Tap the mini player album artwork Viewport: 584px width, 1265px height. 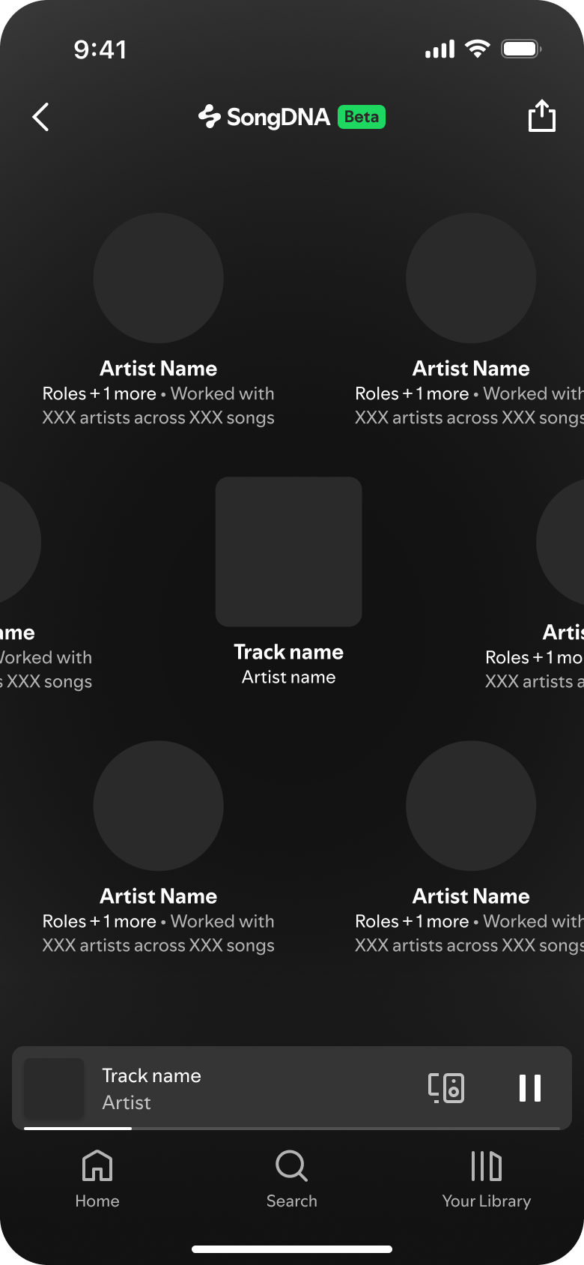point(54,1087)
